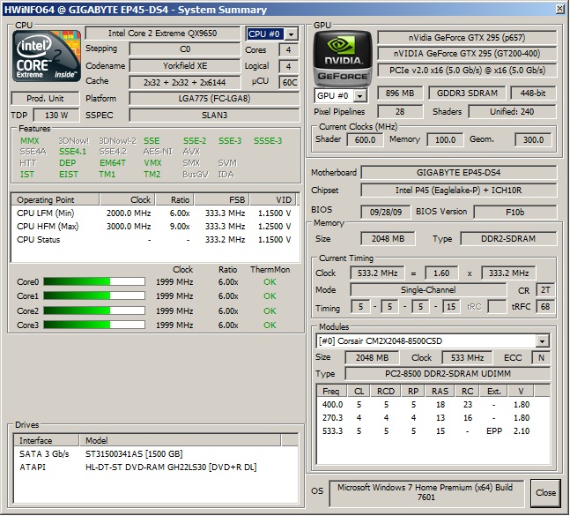Viewport: 570px width, 516px height.
Task: Open the GPU #0 selector dropdown
Action: tap(359, 96)
